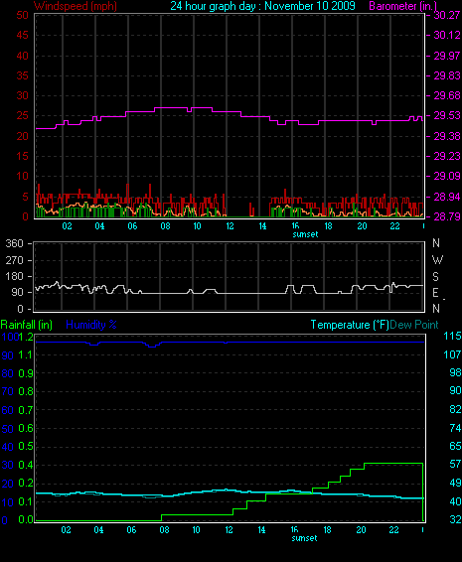462x562 pixels.
Task: Click barometer reading 28.94
Action: pyautogui.click(x=447, y=197)
